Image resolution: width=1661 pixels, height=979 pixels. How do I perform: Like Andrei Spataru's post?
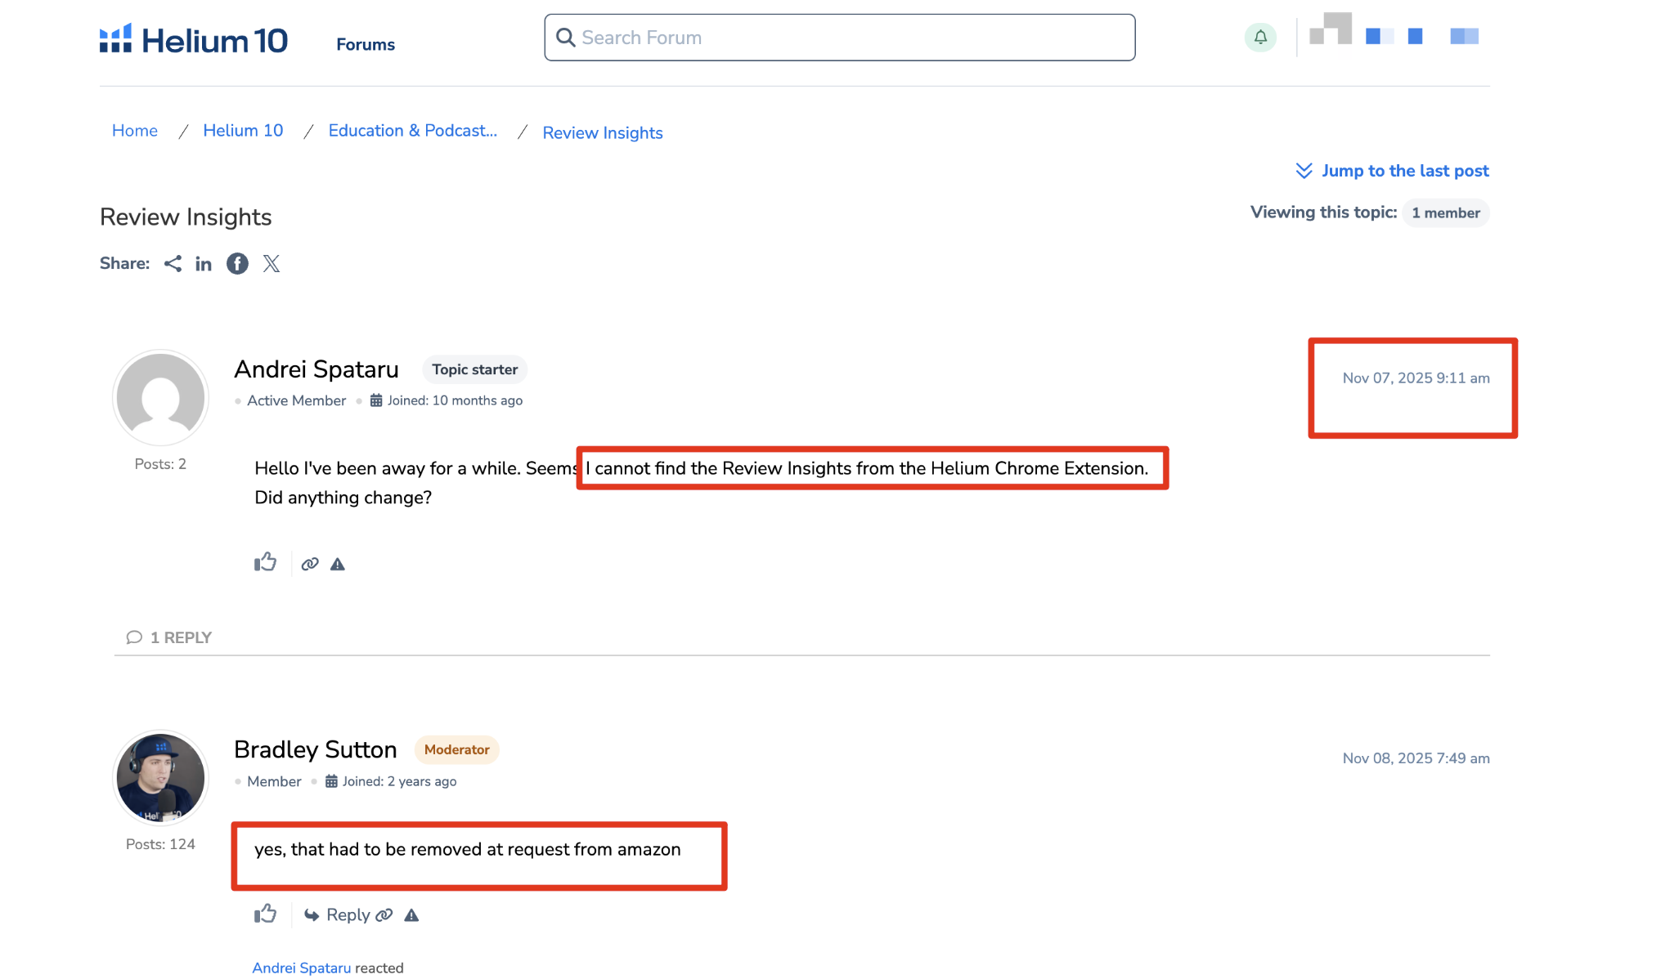[x=265, y=562]
